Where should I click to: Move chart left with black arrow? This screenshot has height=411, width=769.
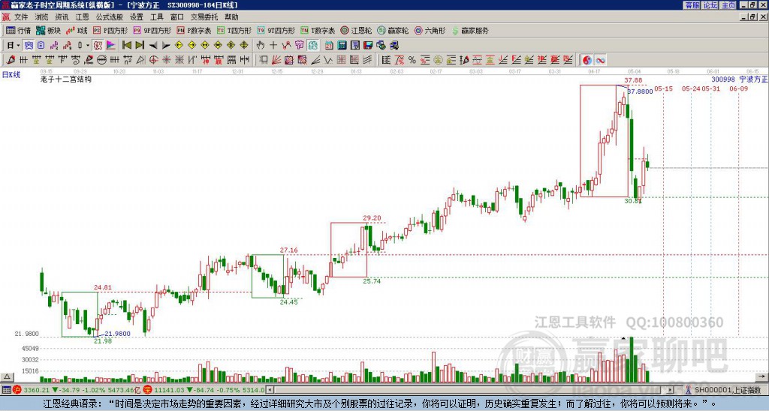pyautogui.click(x=152, y=46)
